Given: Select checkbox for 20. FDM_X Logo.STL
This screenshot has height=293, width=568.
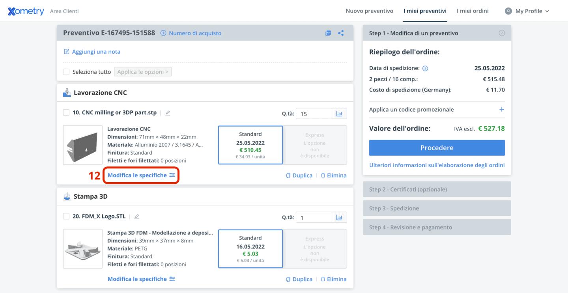Looking at the screenshot, I should (66, 216).
